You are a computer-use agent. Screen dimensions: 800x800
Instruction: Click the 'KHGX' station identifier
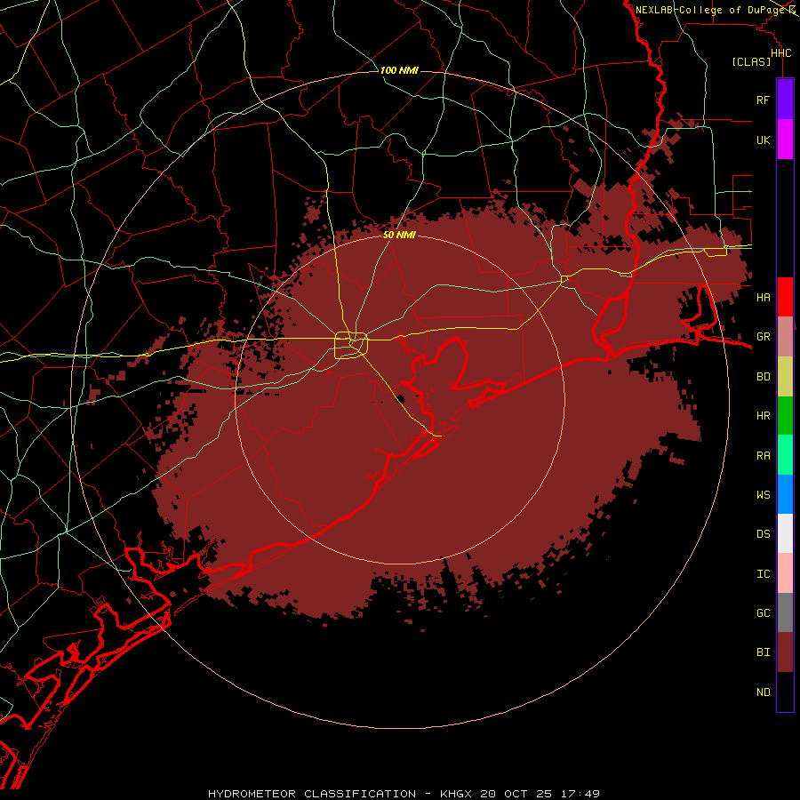point(456,794)
